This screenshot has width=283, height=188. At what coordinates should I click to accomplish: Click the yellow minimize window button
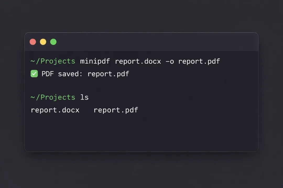[43, 42]
